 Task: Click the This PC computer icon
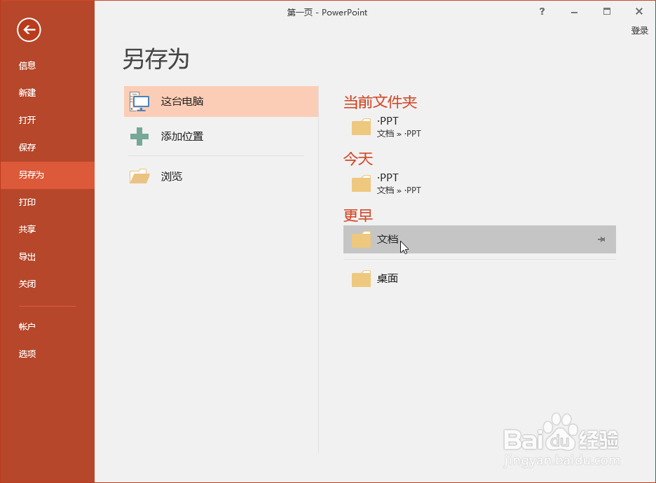pyautogui.click(x=139, y=101)
